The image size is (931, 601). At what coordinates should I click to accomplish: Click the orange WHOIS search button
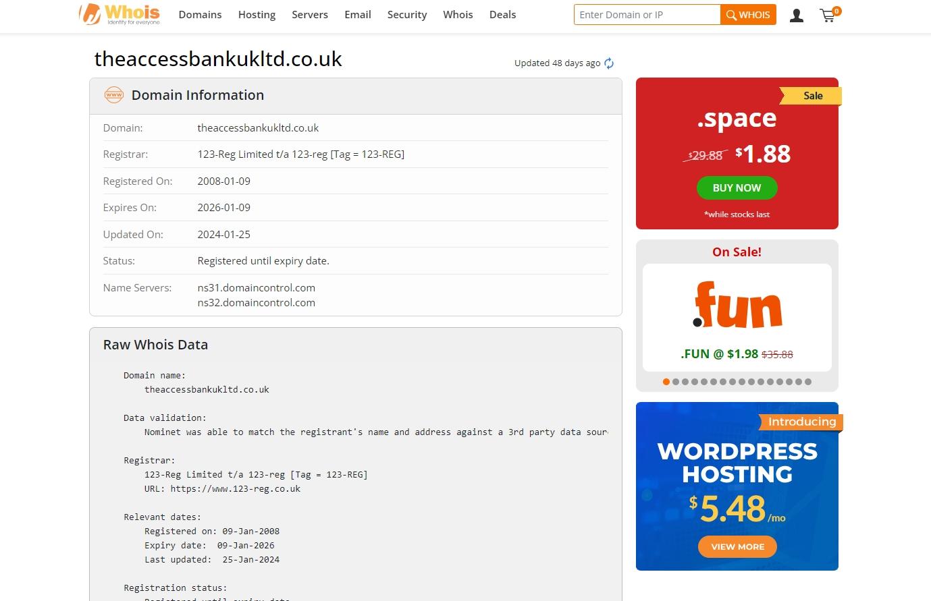(748, 15)
